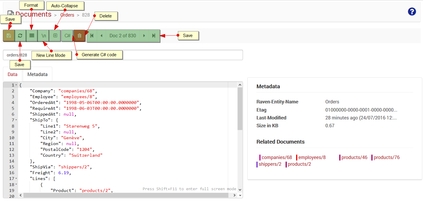This screenshot has height=203, width=423.
Task: Collapse Lines fold arrow at line 17
Action: click(16, 179)
